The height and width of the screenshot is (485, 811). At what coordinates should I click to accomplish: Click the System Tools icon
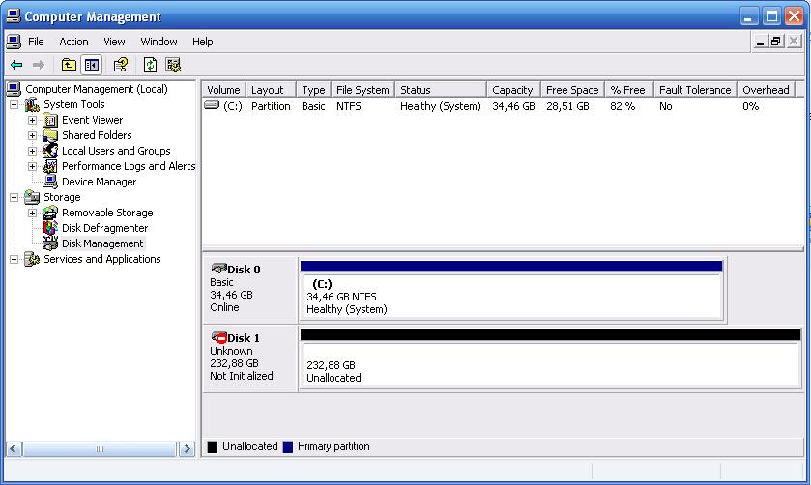(x=32, y=104)
